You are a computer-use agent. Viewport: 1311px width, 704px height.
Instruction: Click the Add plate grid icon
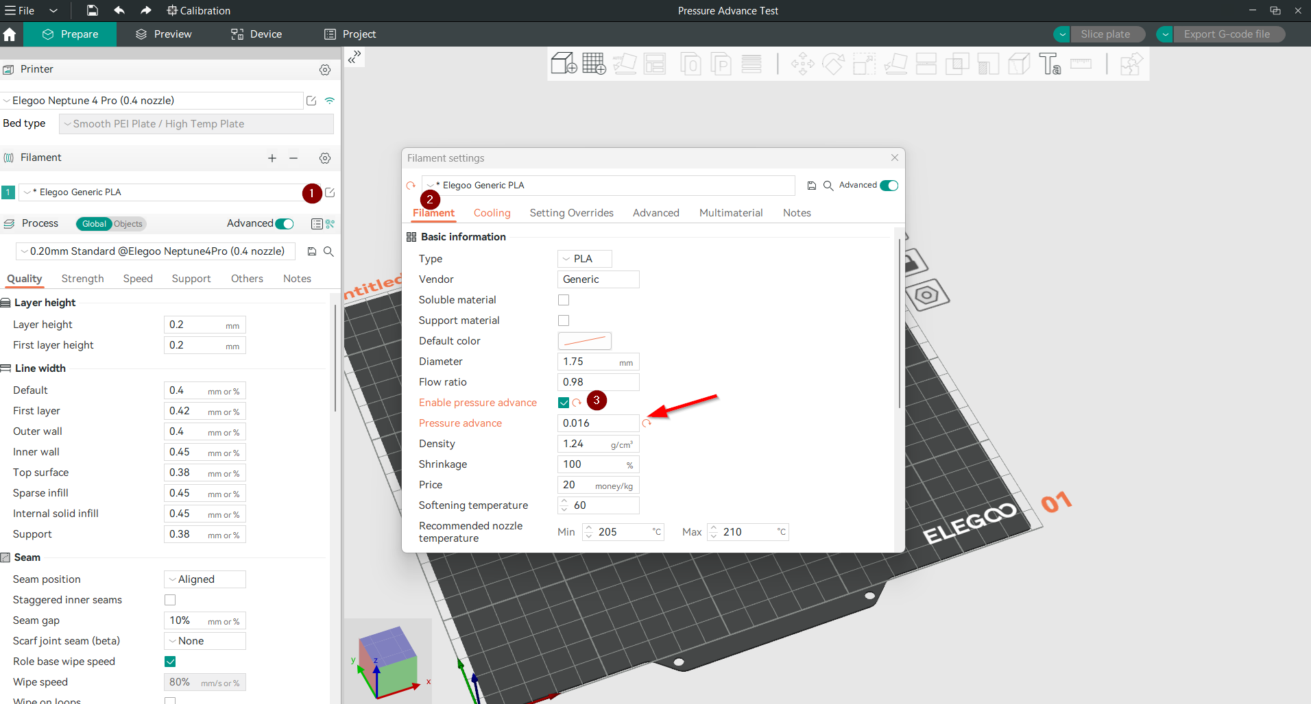click(x=594, y=64)
